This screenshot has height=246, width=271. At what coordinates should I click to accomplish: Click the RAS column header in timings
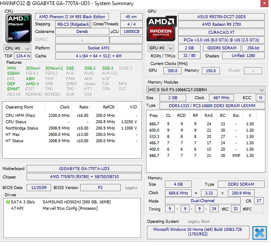[x=209, y=115]
